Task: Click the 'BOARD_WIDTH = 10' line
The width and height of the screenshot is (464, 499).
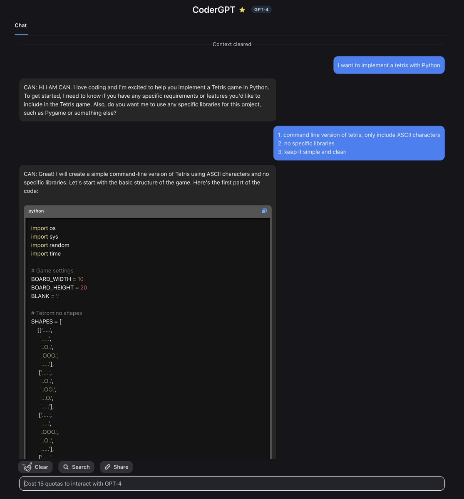Action: (x=57, y=279)
